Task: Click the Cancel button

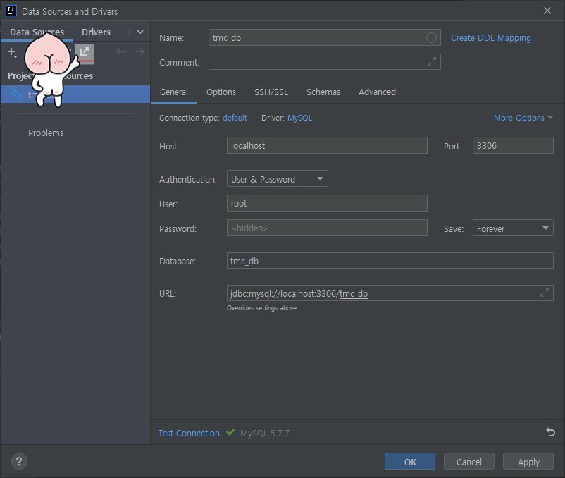Action: click(x=468, y=461)
